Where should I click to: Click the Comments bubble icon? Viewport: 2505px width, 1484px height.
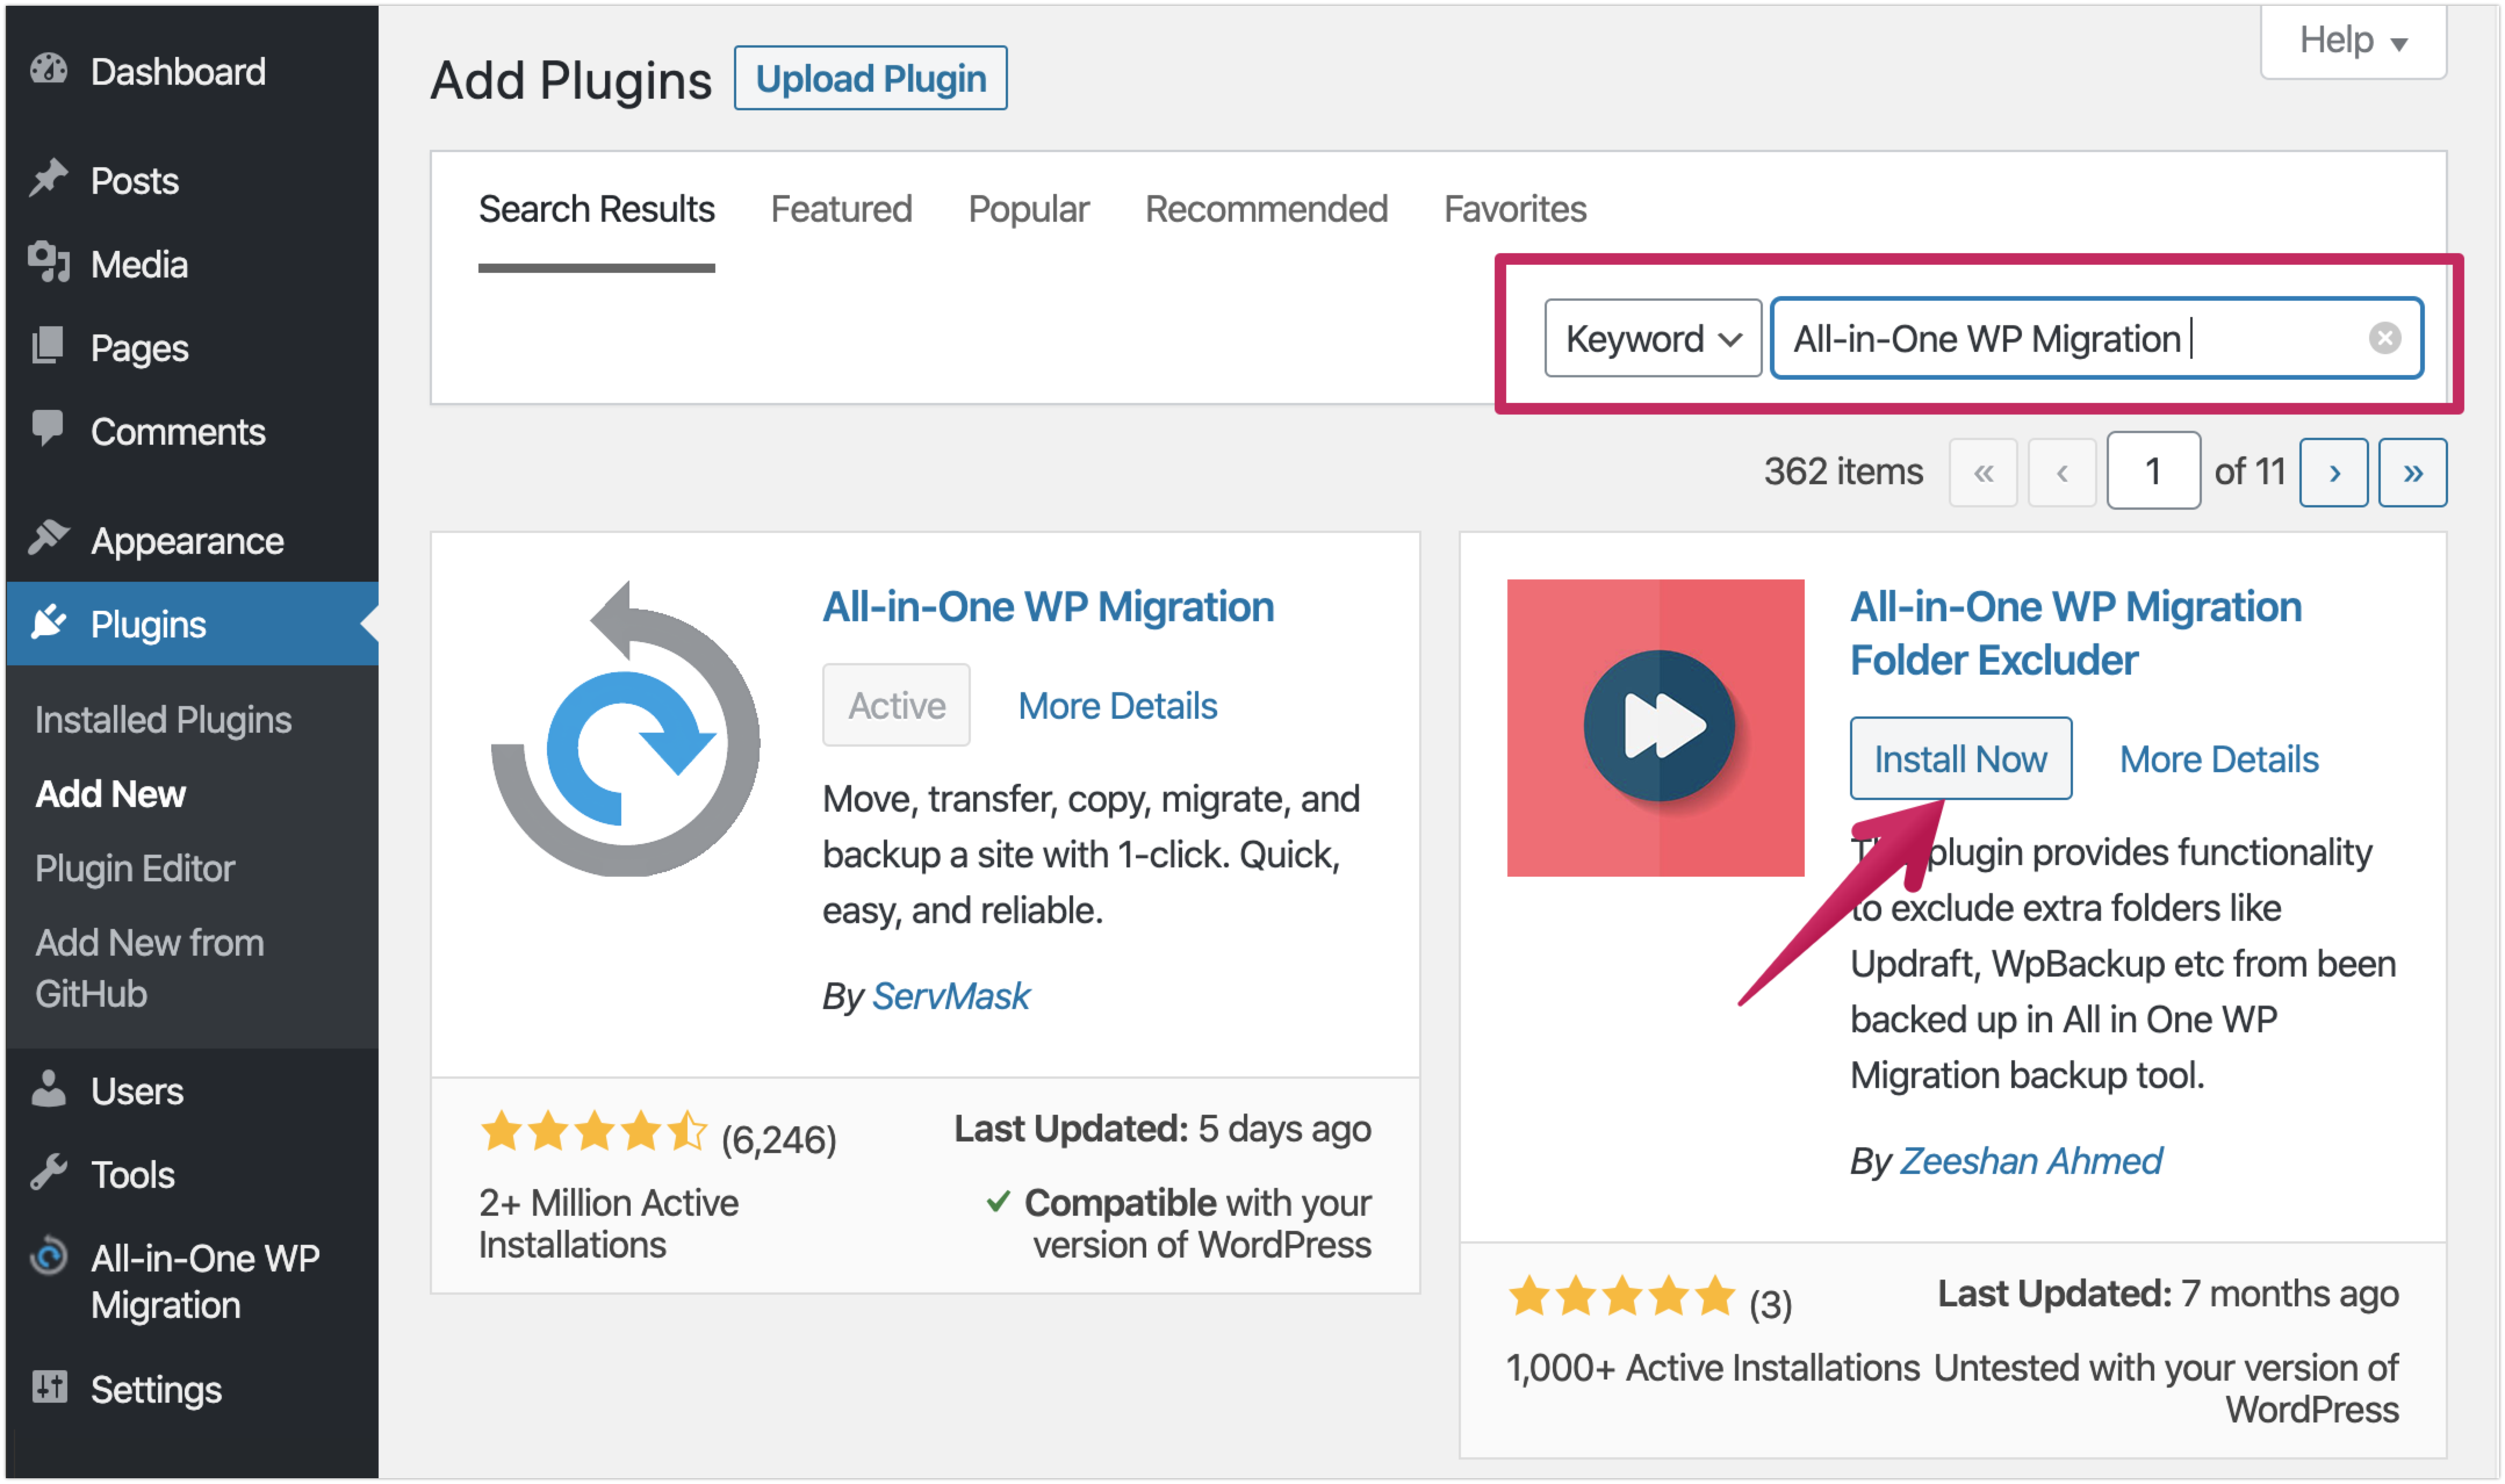48,429
